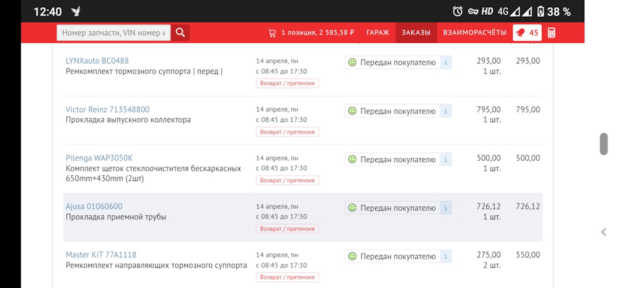This screenshot has height=288, width=623.
Task: Tap the back chevron on right edge
Action: tap(604, 232)
